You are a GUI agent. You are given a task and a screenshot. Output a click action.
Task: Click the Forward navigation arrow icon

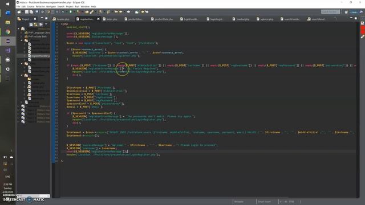coord(128,12)
